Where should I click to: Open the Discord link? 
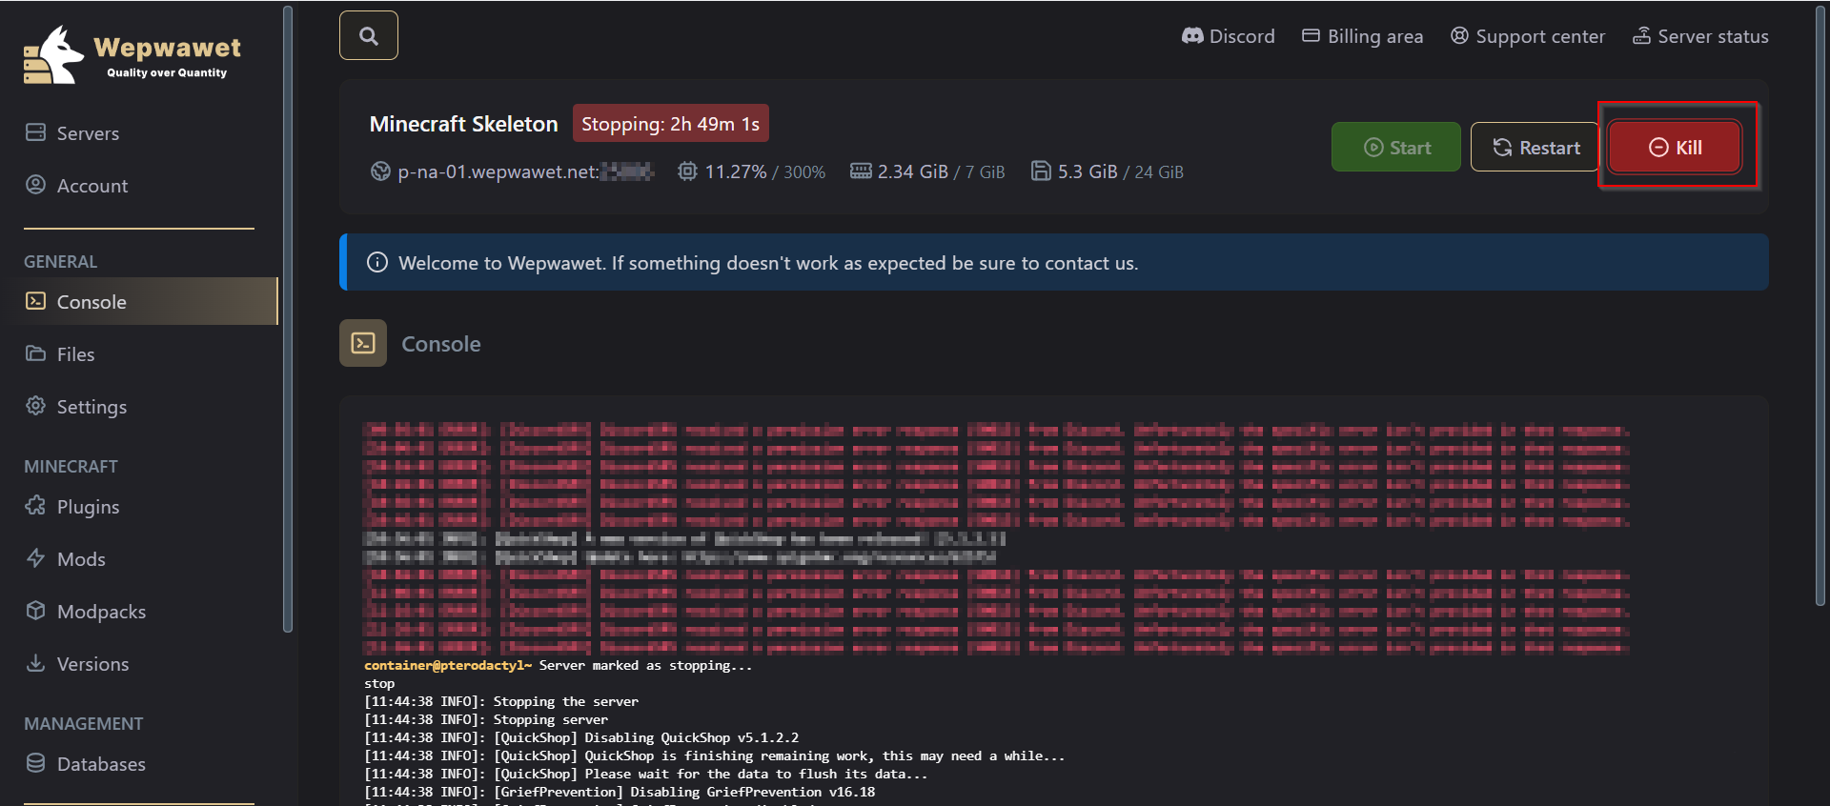(x=1228, y=36)
